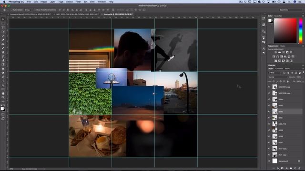305x171 pixels.
Task: Pick a shade in red color field
Action: 285,30
